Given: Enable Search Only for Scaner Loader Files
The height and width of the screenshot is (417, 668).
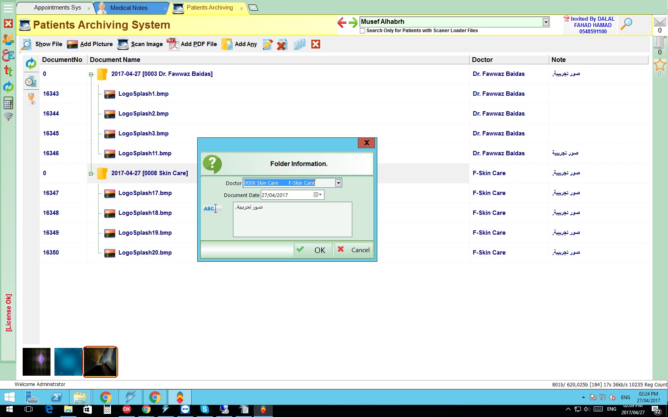Looking at the screenshot, I should click(363, 31).
